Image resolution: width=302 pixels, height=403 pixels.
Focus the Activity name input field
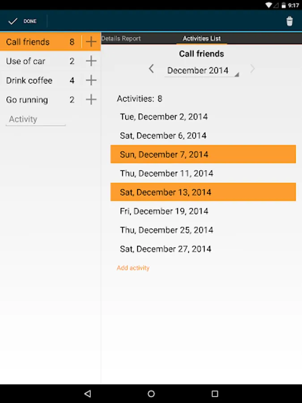pyautogui.click(x=35, y=119)
